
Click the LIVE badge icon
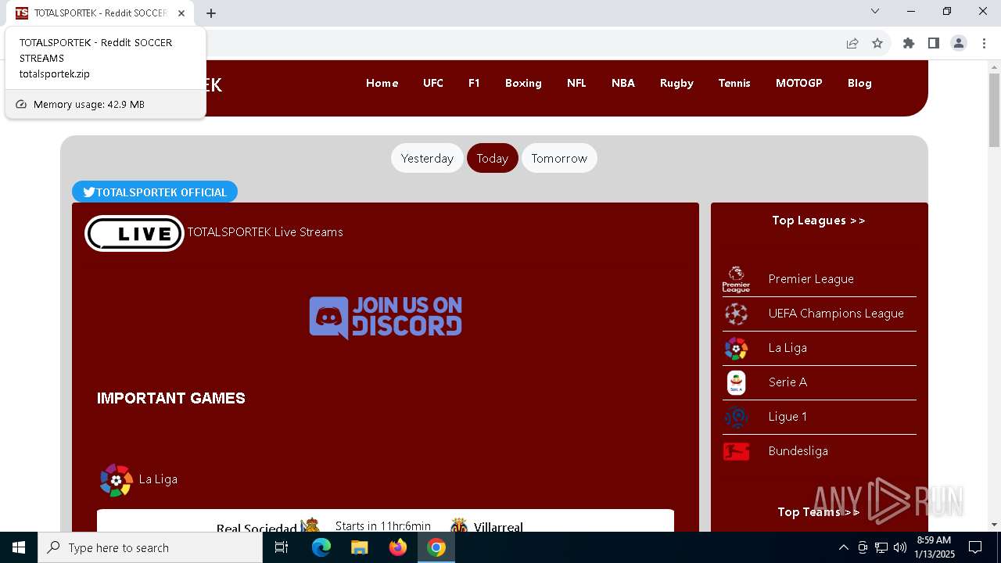[135, 233]
